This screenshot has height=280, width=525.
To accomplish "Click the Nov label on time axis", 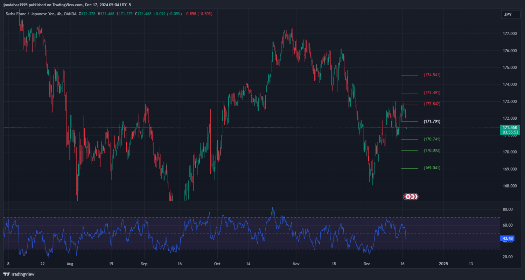I will (296, 264).
